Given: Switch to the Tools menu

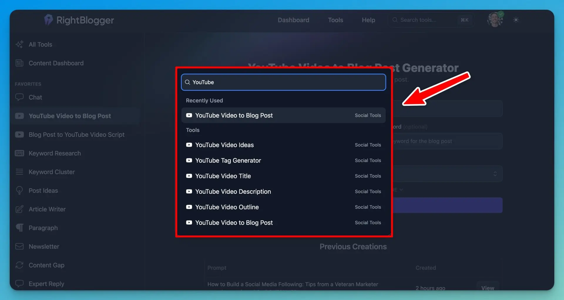Looking at the screenshot, I should click(335, 20).
